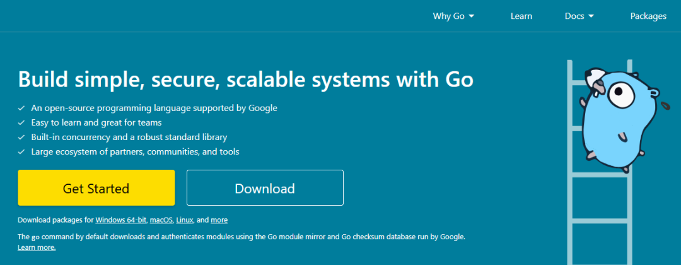681x265 pixels.
Task: Click the yellow Get Started button
Action: click(x=96, y=187)
